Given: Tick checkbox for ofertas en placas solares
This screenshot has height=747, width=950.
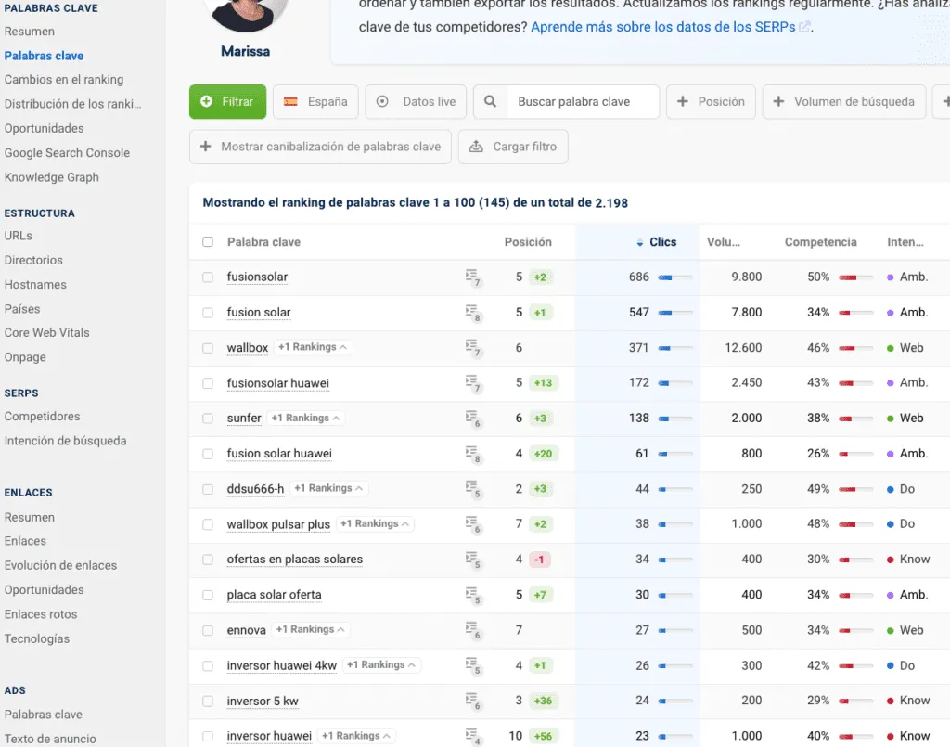Looking at the screenshot, I should click(x=208, y=560).
